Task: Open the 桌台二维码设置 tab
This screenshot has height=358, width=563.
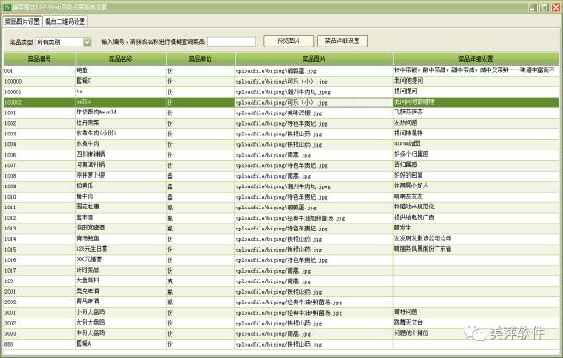Action: (66, 20)
